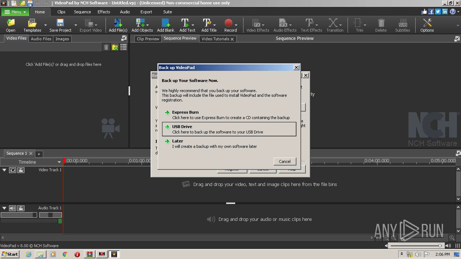
Task: Open the Clips ribbon tab
Action: pyautogui.click(x=61, y=12)
